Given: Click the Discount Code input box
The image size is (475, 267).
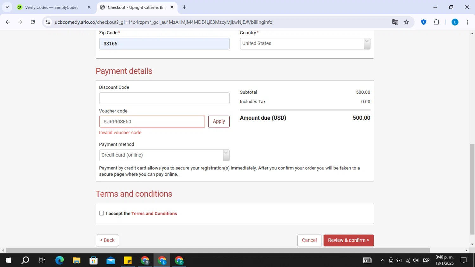Looking at the screenshot, I should pyautogui.click(x=164, y=99).
